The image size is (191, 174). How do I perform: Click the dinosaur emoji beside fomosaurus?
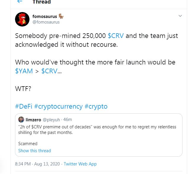click(61, 16)
